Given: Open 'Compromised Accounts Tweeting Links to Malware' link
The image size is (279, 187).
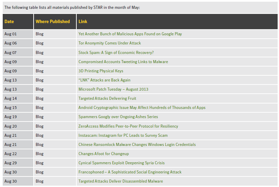Looking at the screenshot, I should tap(123, 62).
